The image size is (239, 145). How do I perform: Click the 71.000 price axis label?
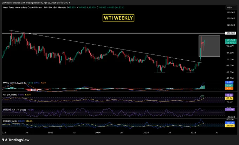(230, 59)
